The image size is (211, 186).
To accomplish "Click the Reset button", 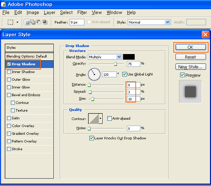I will (x=191, y=57).
